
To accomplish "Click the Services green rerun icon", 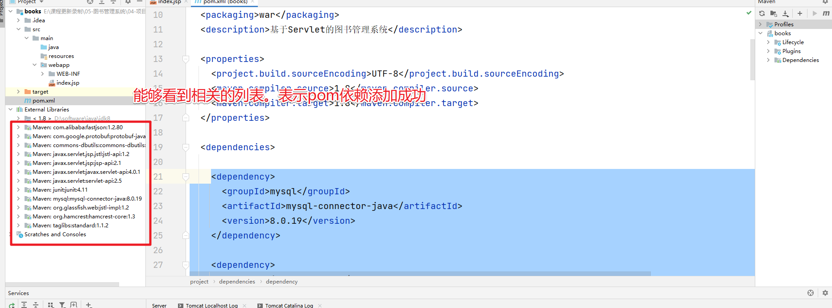I will pyautogui.click(x=12, y=305).
